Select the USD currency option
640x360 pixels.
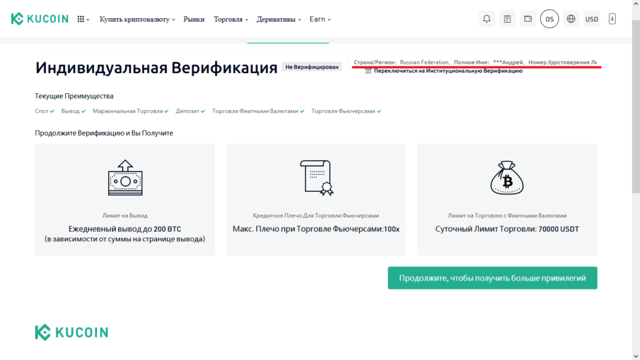coord(591,19)
